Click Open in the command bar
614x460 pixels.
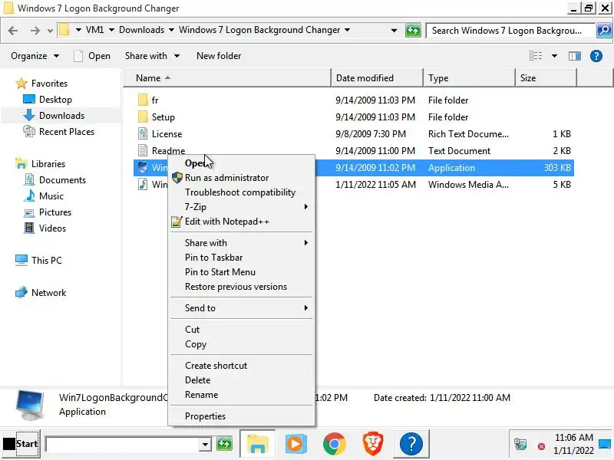point(92,56)
